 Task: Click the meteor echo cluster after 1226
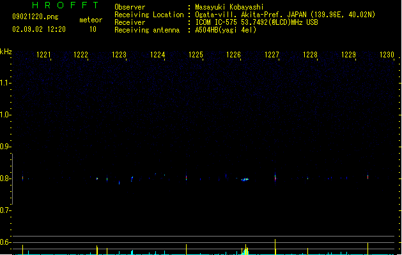pos(245,180)
